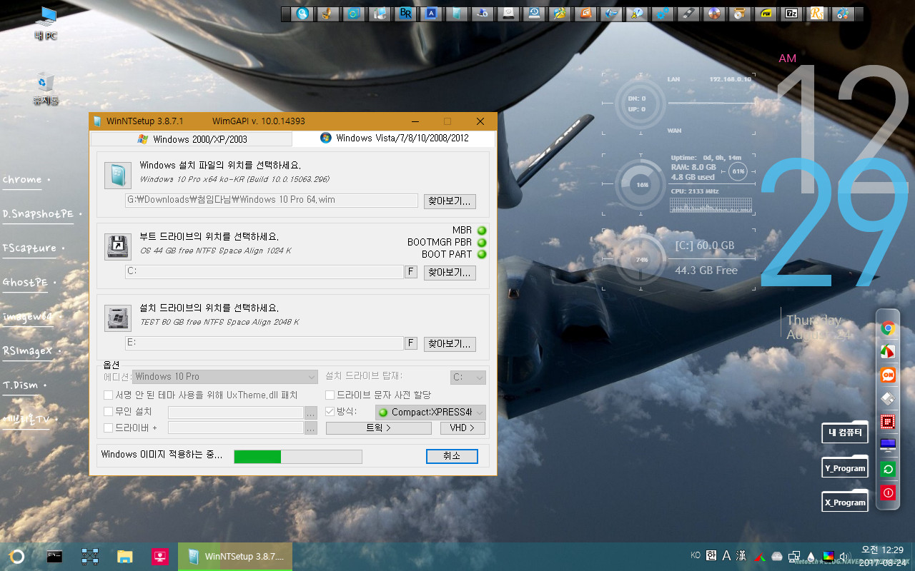Click the network computers icon on taskbar
The width and height of the screenshot is (915, 571).
click(90, 557)
